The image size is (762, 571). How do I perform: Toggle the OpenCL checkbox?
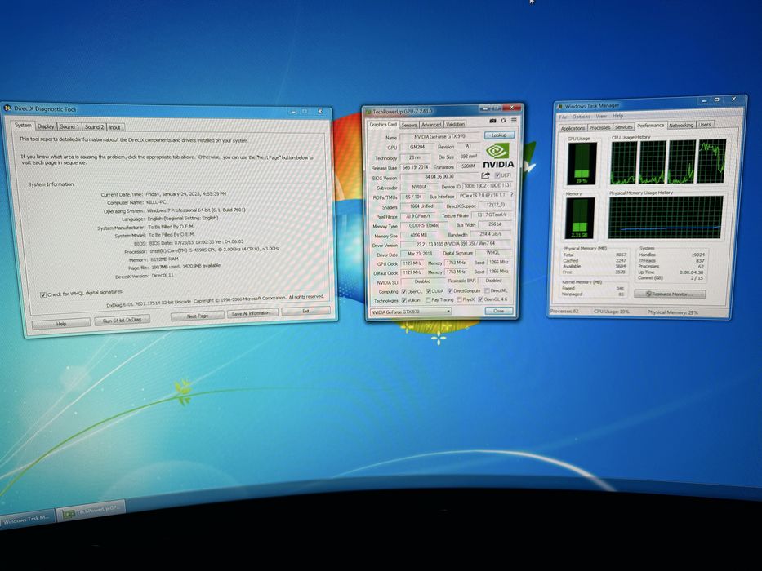coord(403,292)
